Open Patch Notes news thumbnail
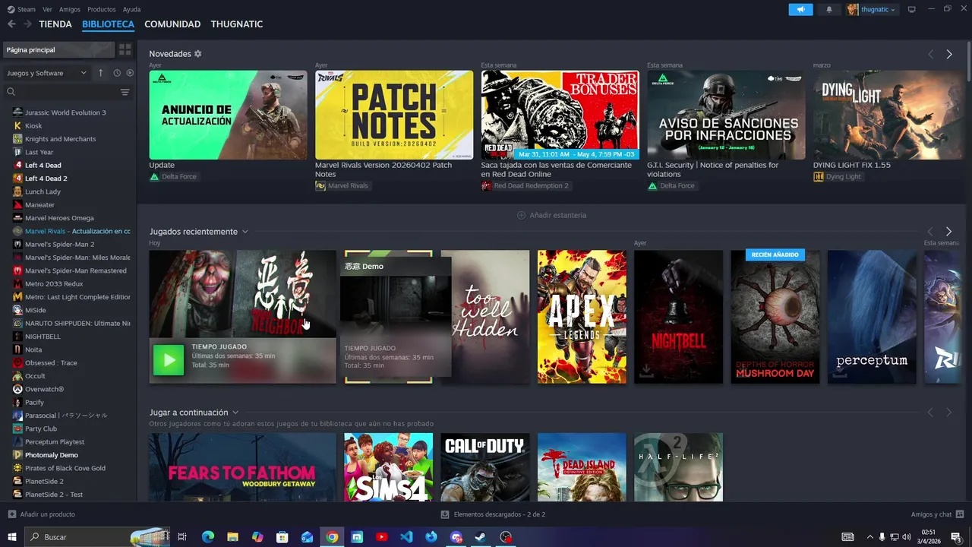972x547 pixels. tap(394, 115)
